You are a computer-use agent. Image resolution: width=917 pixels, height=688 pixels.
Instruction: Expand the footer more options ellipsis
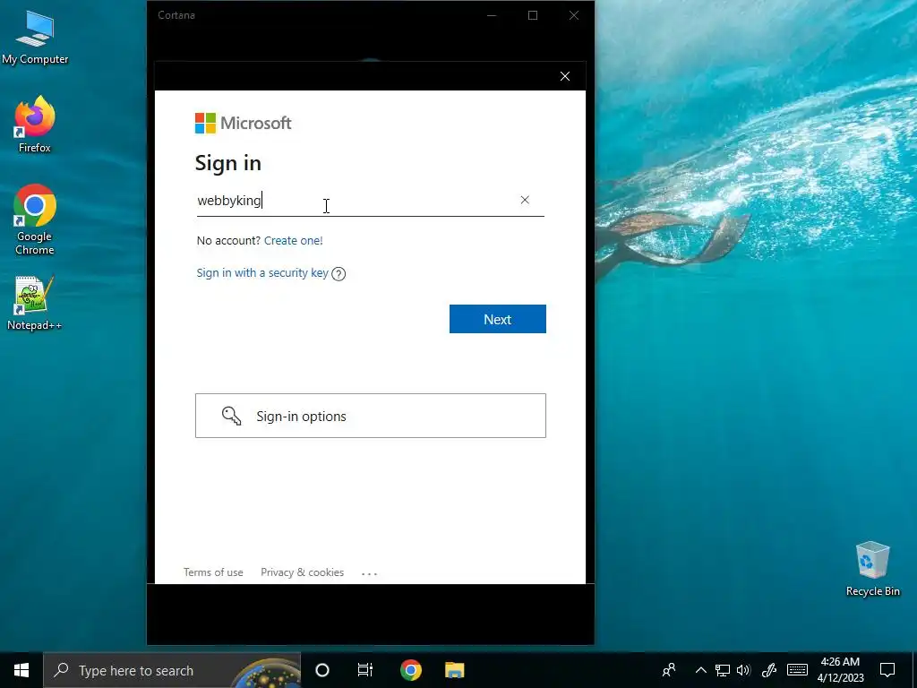click(x=369, y=573)
